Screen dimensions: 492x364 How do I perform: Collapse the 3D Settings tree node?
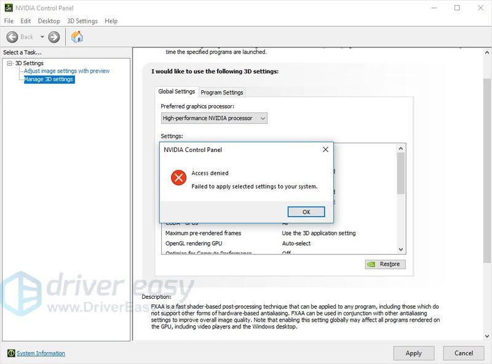[9, 63]
